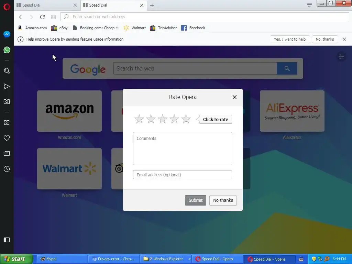
Task: Click Yes, I want to help
Action: pos(289,39)
